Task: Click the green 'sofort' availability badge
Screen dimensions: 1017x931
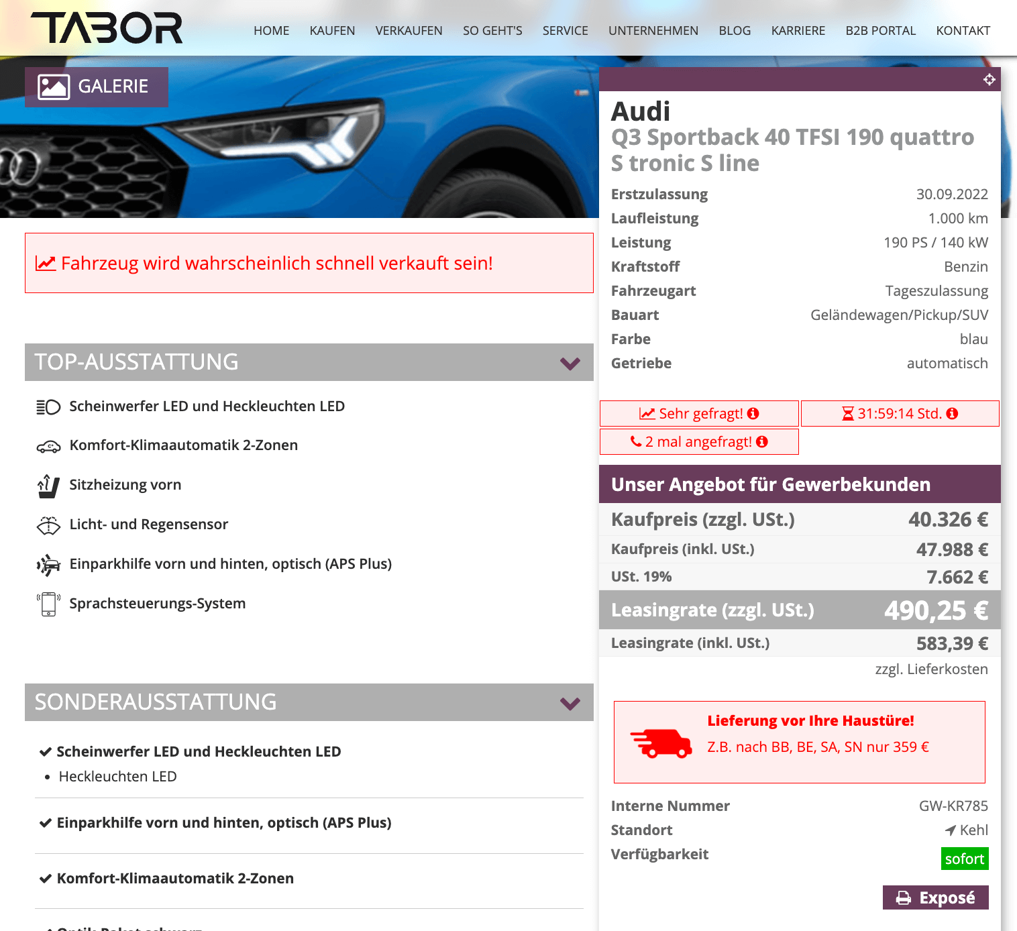Action: (965, 859)
